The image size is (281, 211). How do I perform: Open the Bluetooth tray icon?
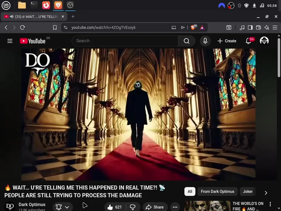pos(239,6)
